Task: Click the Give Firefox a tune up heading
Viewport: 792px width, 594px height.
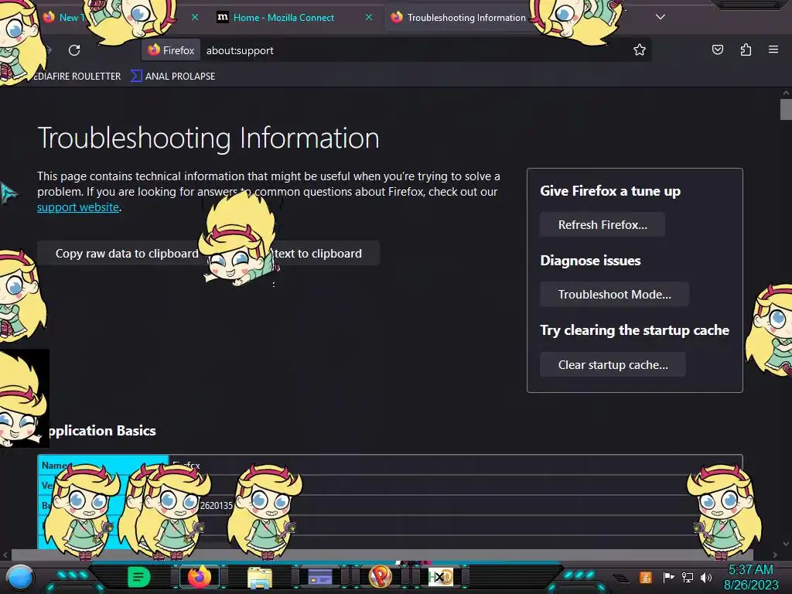Action: pyautogui.click(x=610, y=191)
